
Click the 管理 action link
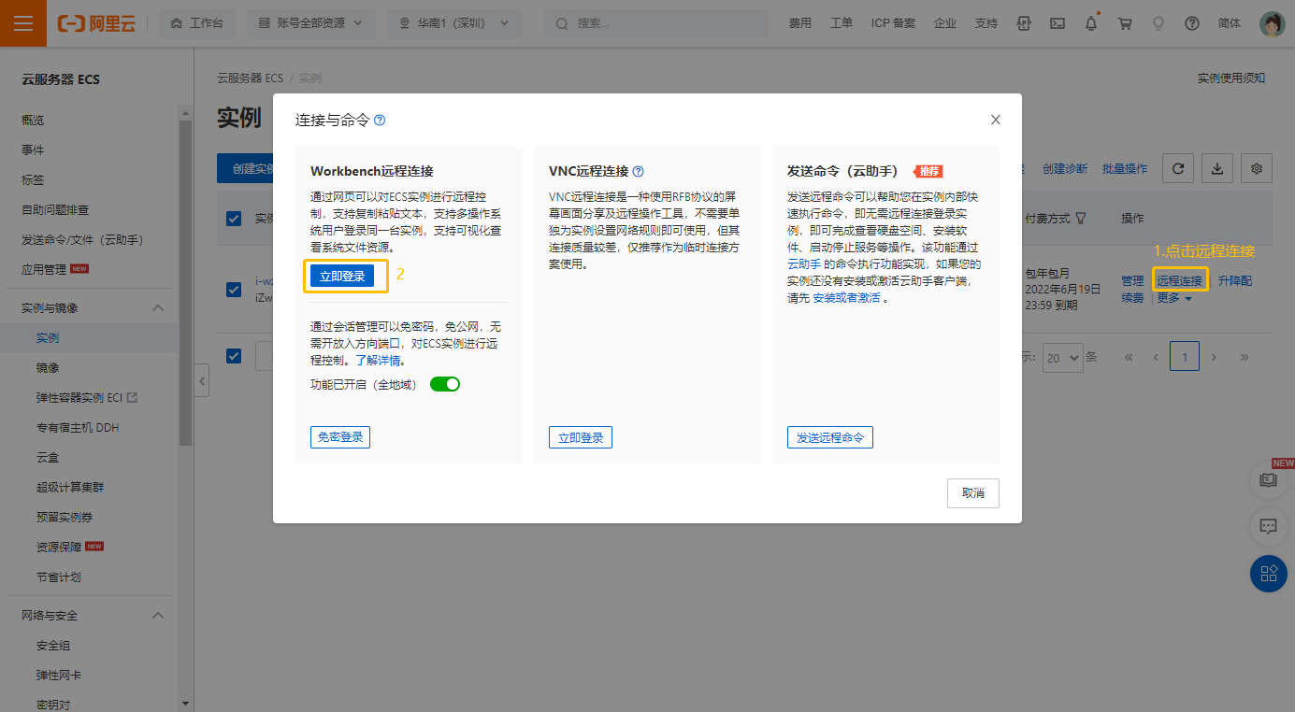point(1132,280)
